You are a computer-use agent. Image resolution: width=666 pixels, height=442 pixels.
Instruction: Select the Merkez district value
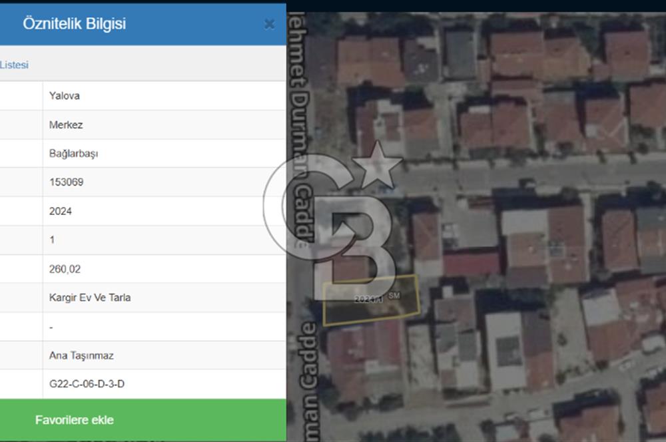coord(66,124)
